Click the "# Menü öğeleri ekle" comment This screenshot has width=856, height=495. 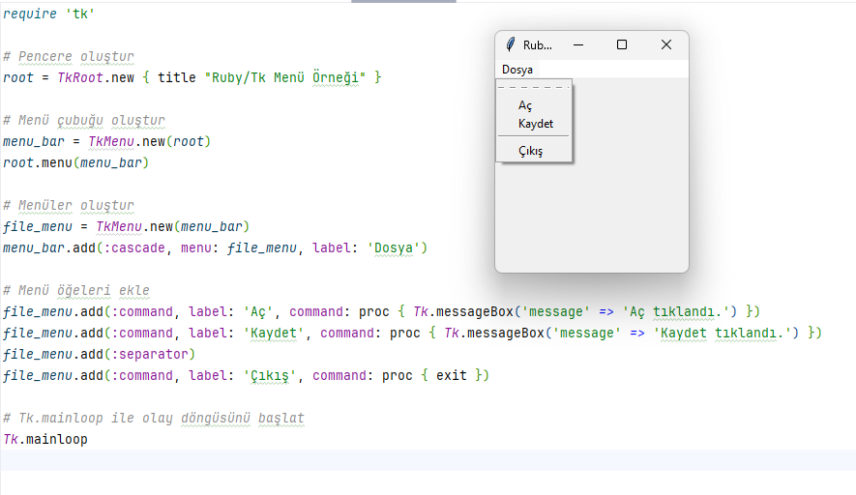[75, 290]
